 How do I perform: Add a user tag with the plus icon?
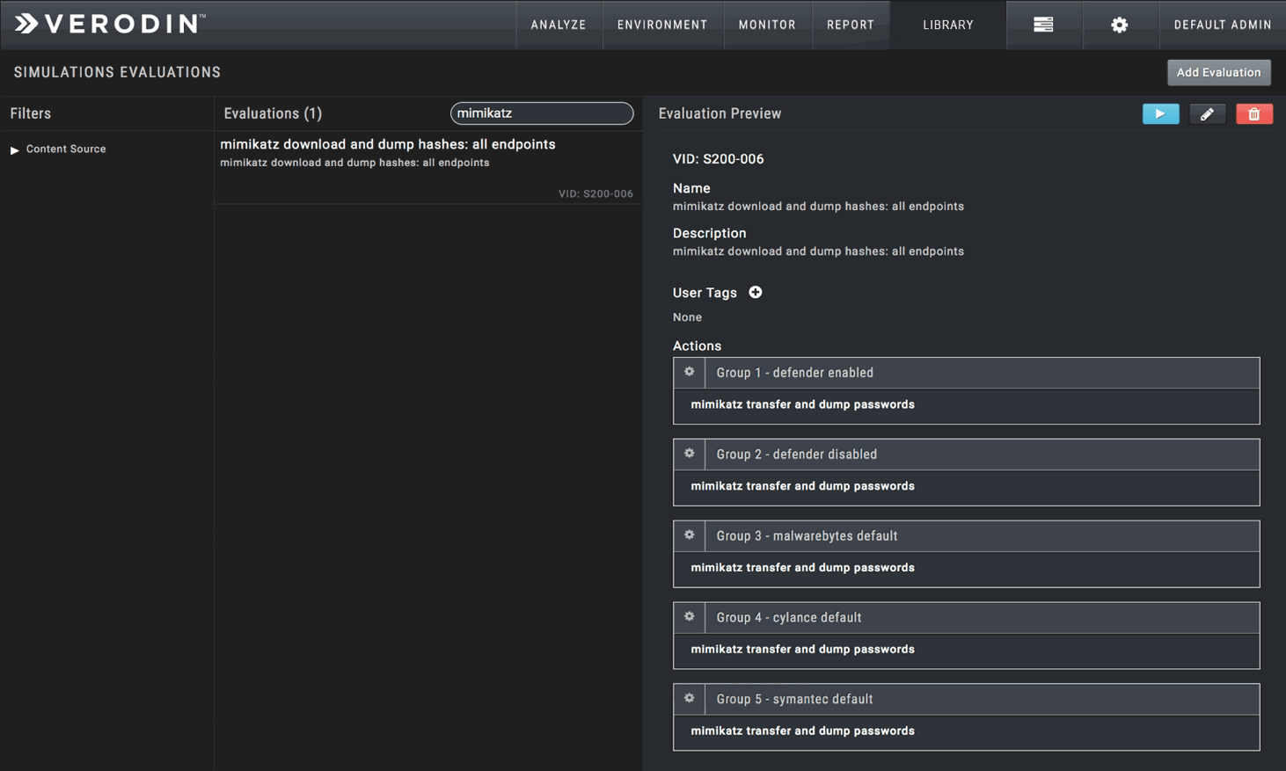click(755, 292)
